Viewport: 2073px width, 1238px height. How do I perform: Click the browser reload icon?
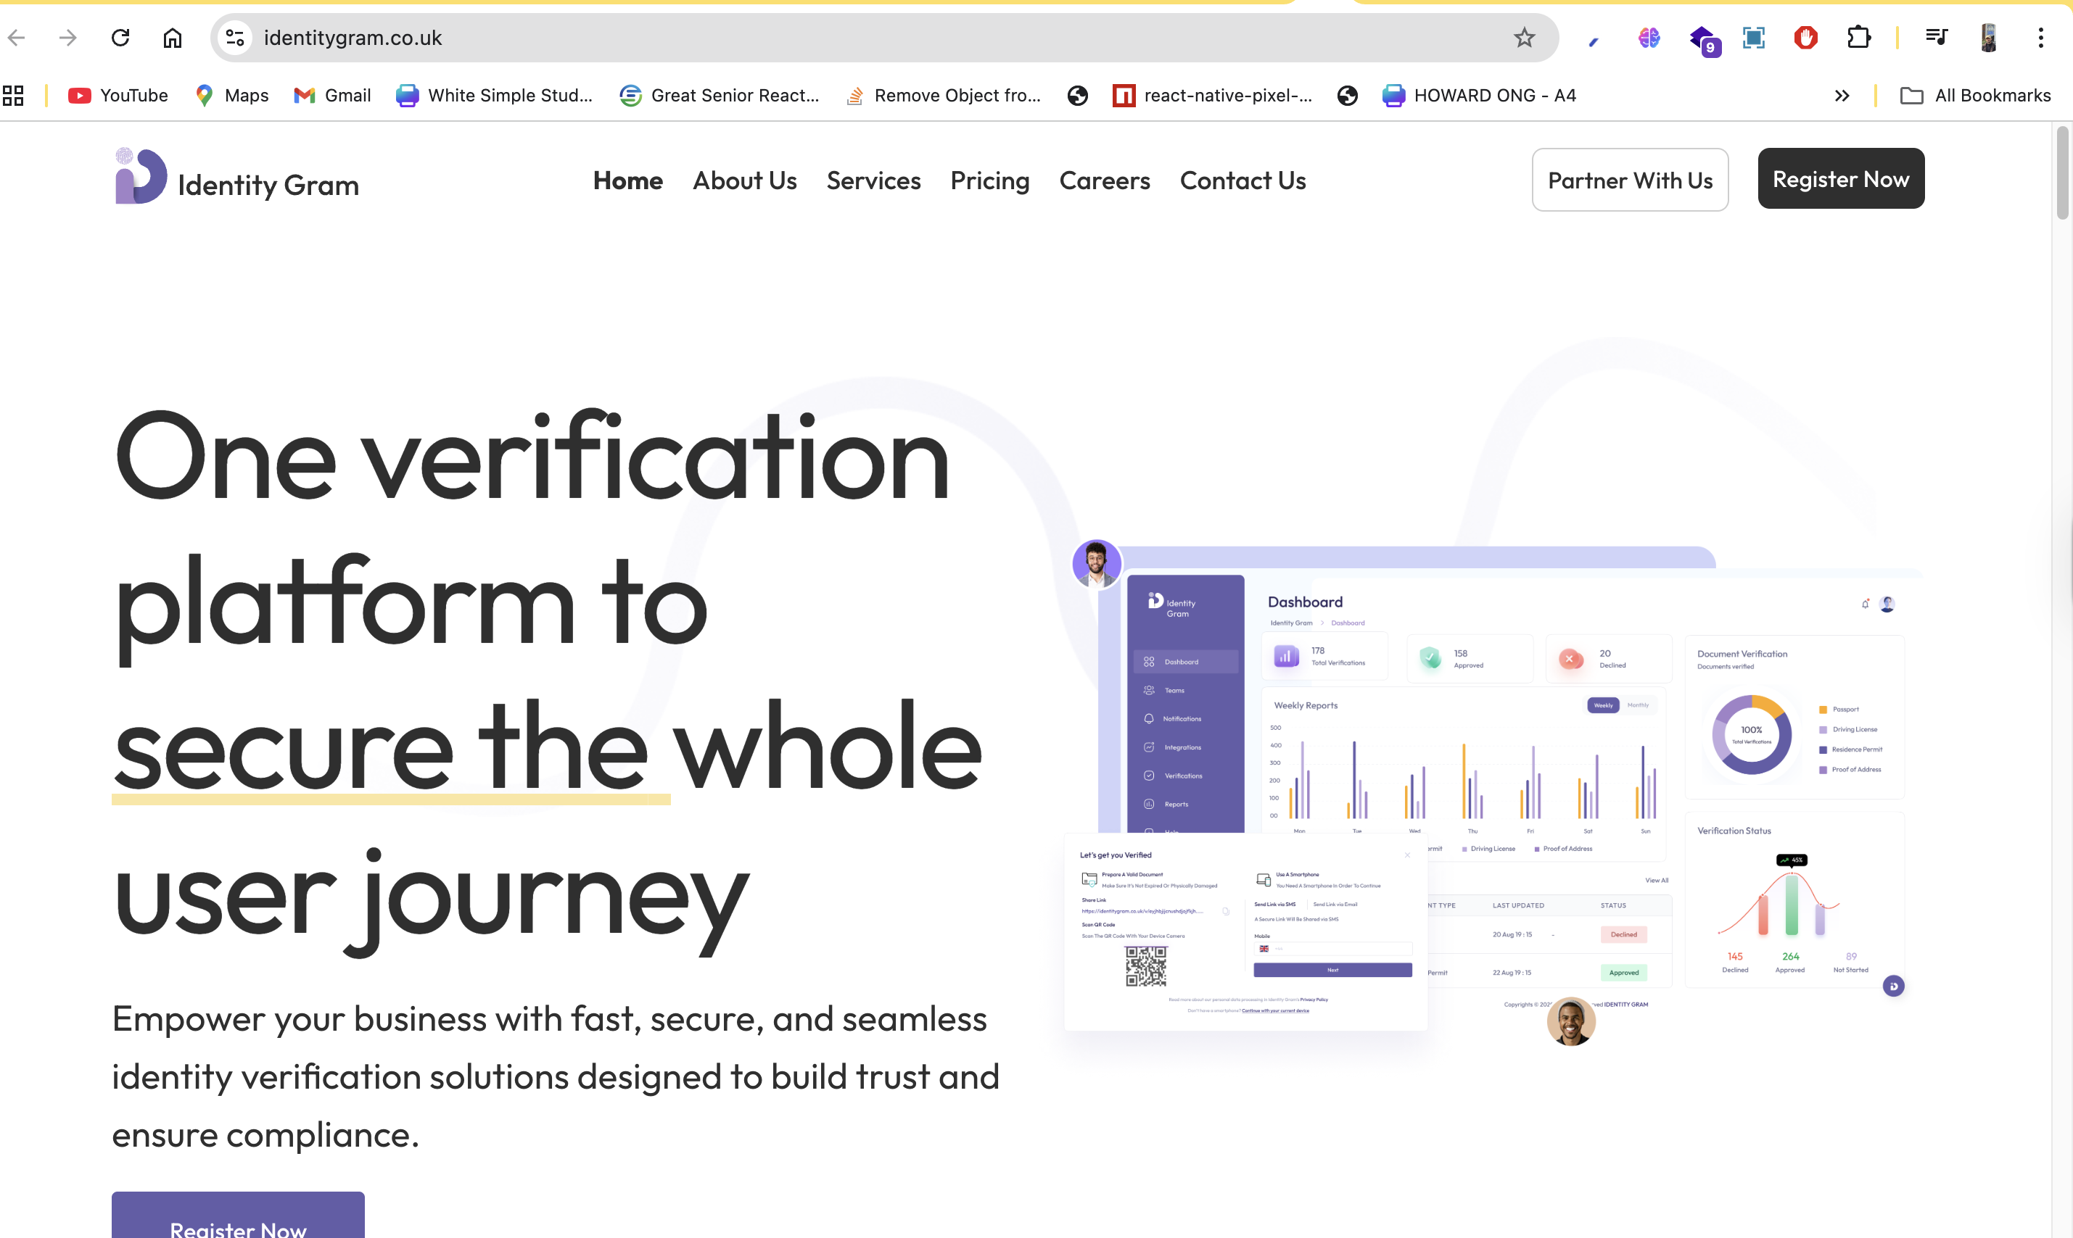(x=120, y=38)
